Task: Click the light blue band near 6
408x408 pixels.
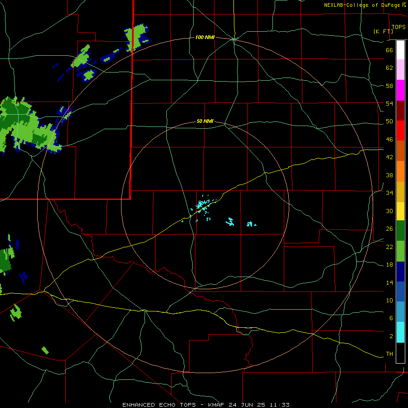Action: pos(400,312)
